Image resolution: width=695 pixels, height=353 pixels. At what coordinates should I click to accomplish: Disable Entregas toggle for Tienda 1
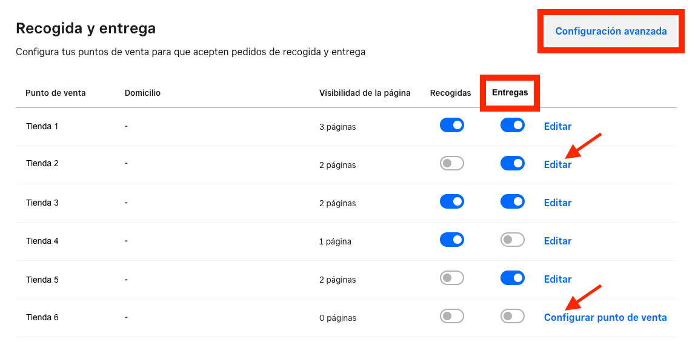(513, 125)
